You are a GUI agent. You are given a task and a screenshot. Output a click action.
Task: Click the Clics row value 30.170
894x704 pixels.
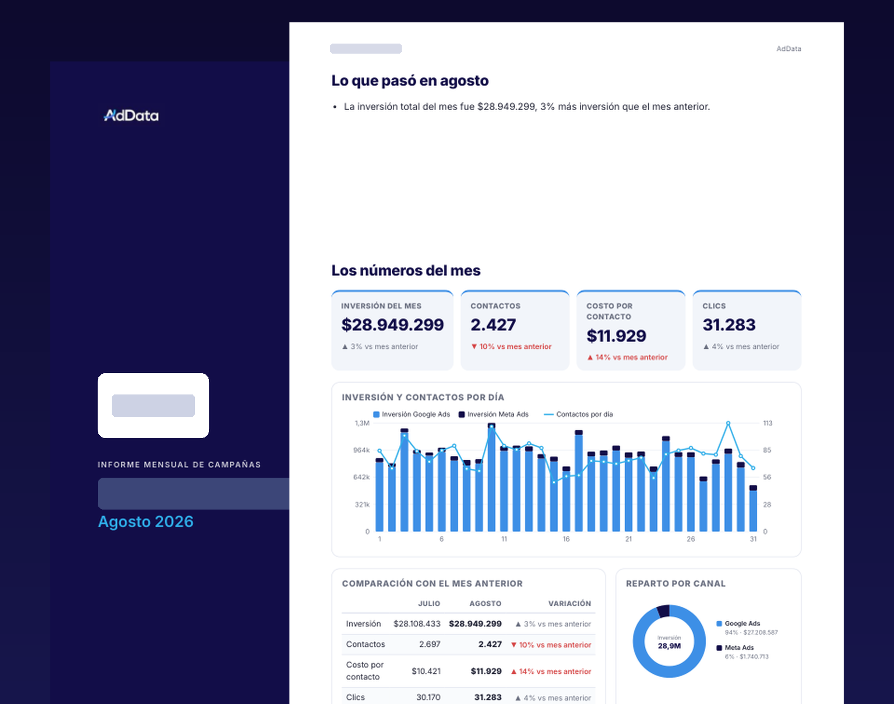[x=429, y=697]
